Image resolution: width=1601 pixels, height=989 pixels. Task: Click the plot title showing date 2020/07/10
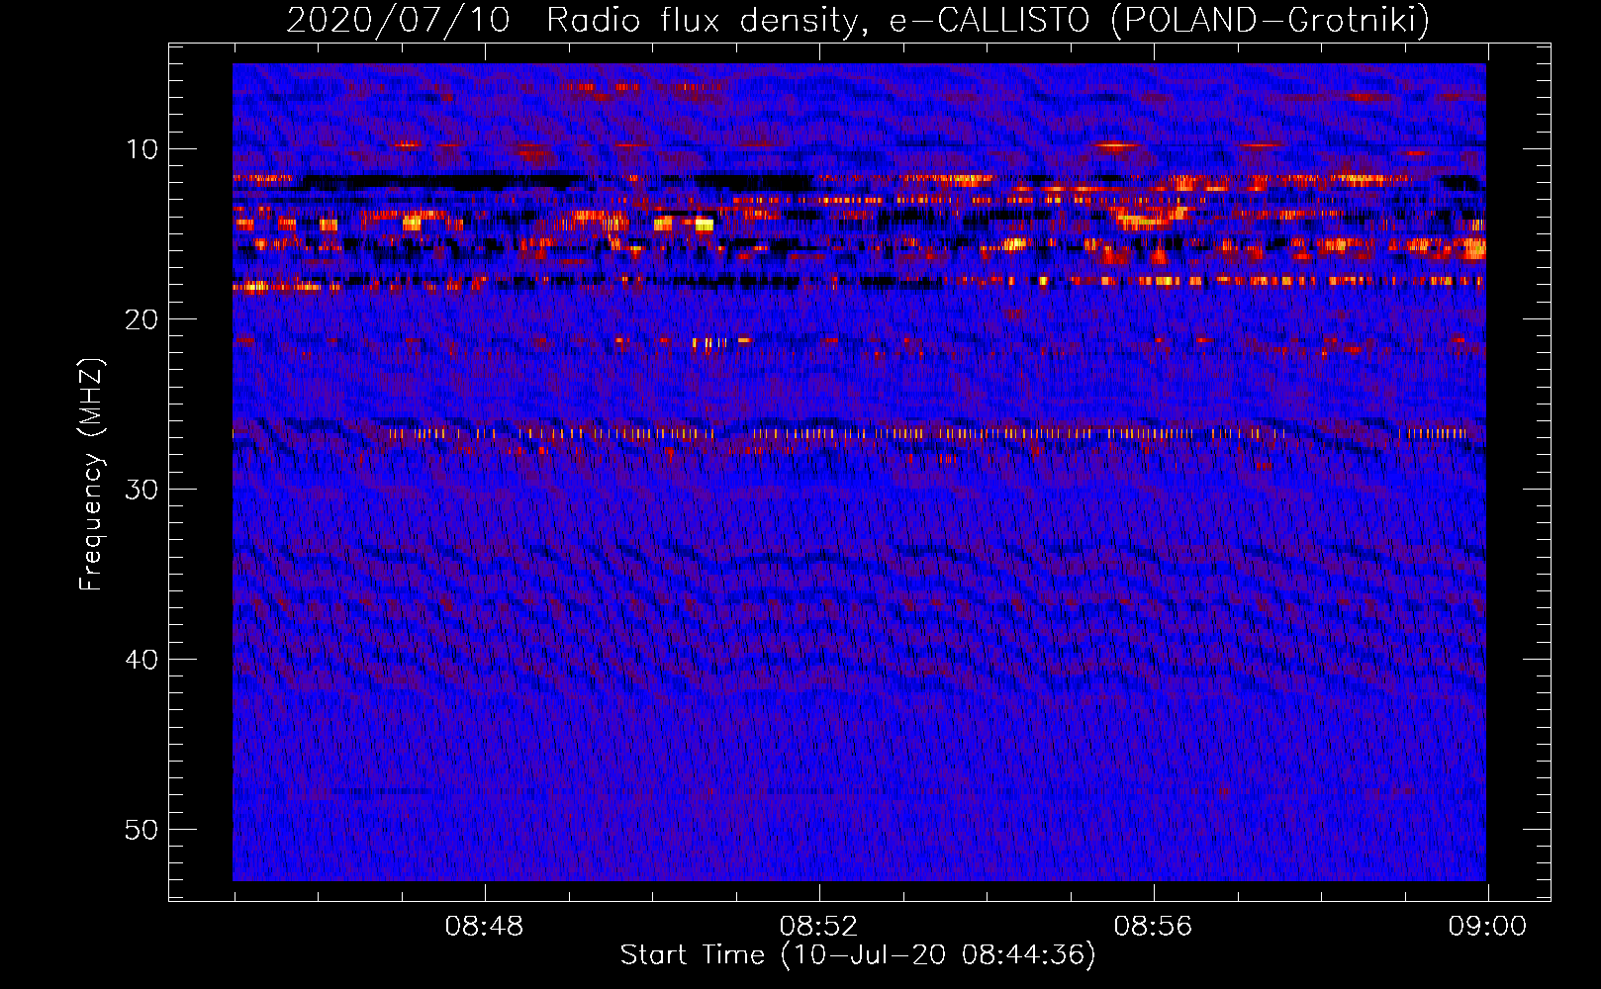coord(858,20)
